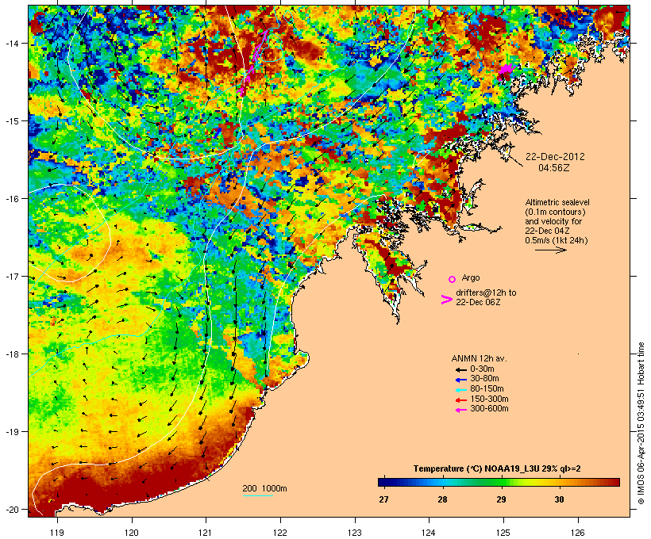Click the magenta 300-600m legend arrow
Screen dimensions: 651x539
460,410
